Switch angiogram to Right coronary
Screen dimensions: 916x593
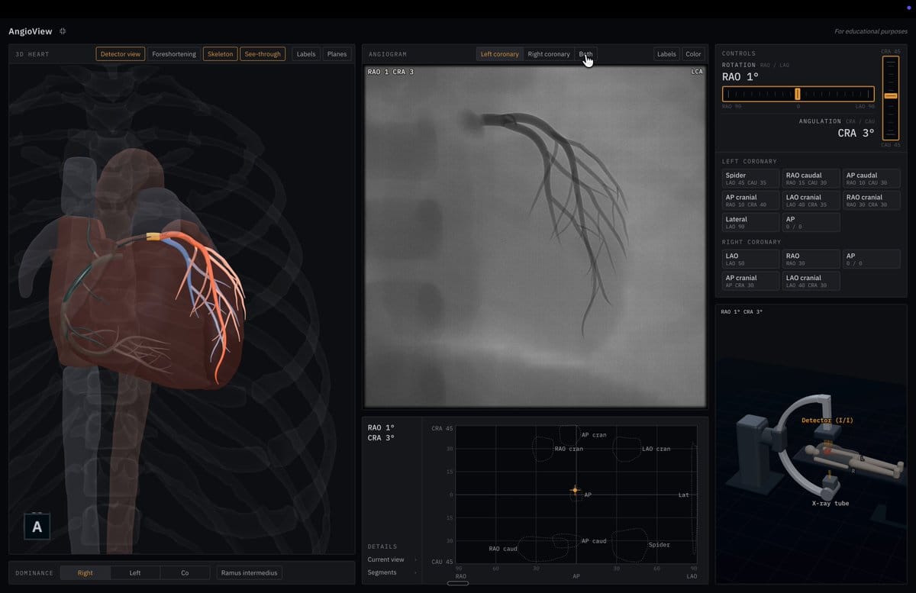pos(549,54)
